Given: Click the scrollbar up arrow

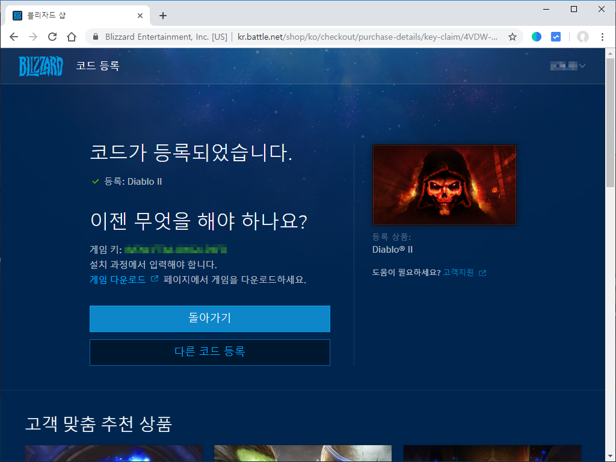Looking at the screenshot, I should tap(610, 53).
